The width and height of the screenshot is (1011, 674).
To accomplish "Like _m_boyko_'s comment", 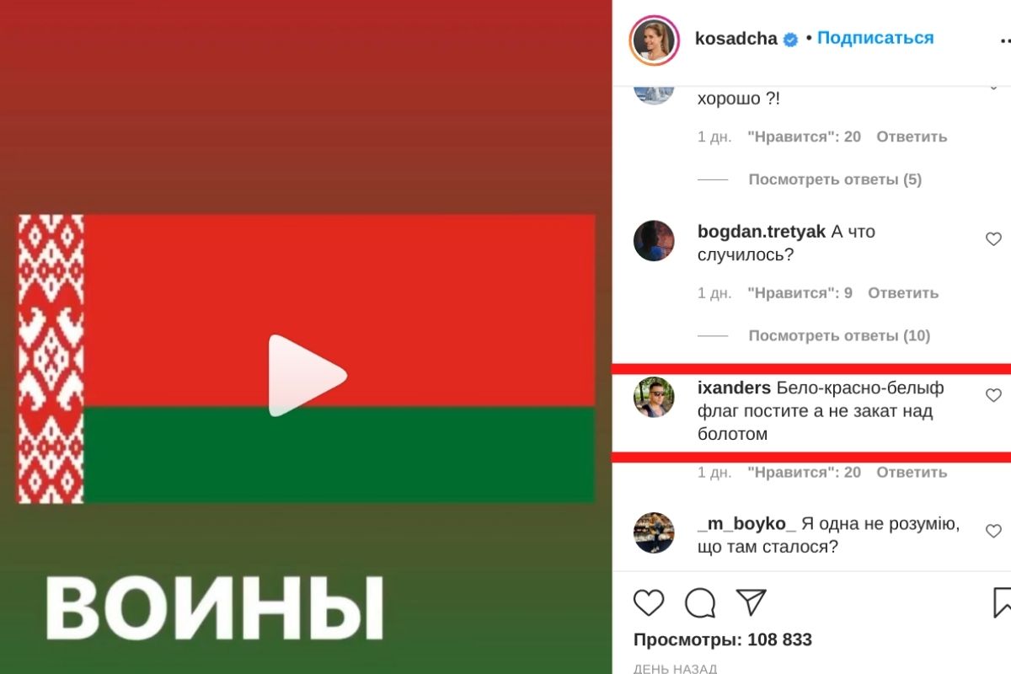I will tap(993, 531).
